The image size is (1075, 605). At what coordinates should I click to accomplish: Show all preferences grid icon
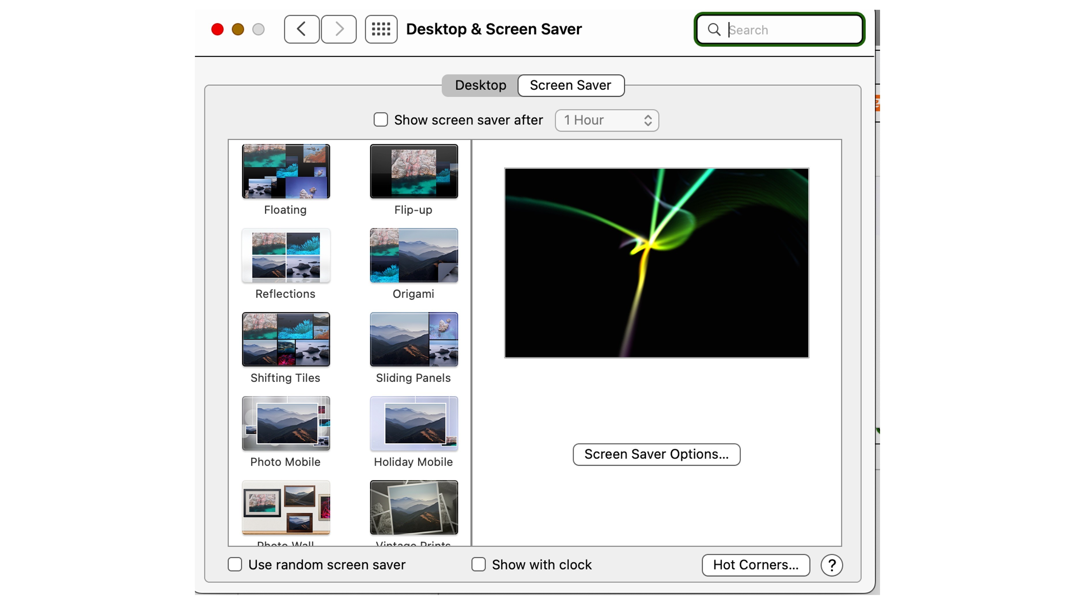click(x=381, y=29)
